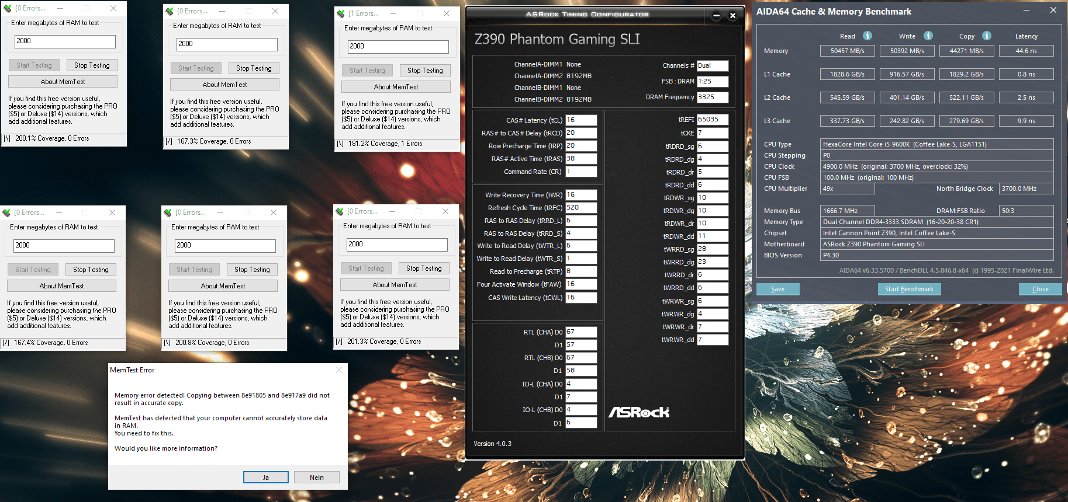The height and width of the screenshot is (502, 1068).
Task: Choose Nein in the MemTest Error dialog
Action: point(317,477)
